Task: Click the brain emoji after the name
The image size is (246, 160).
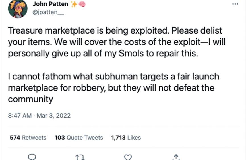Action: point(82,4)
